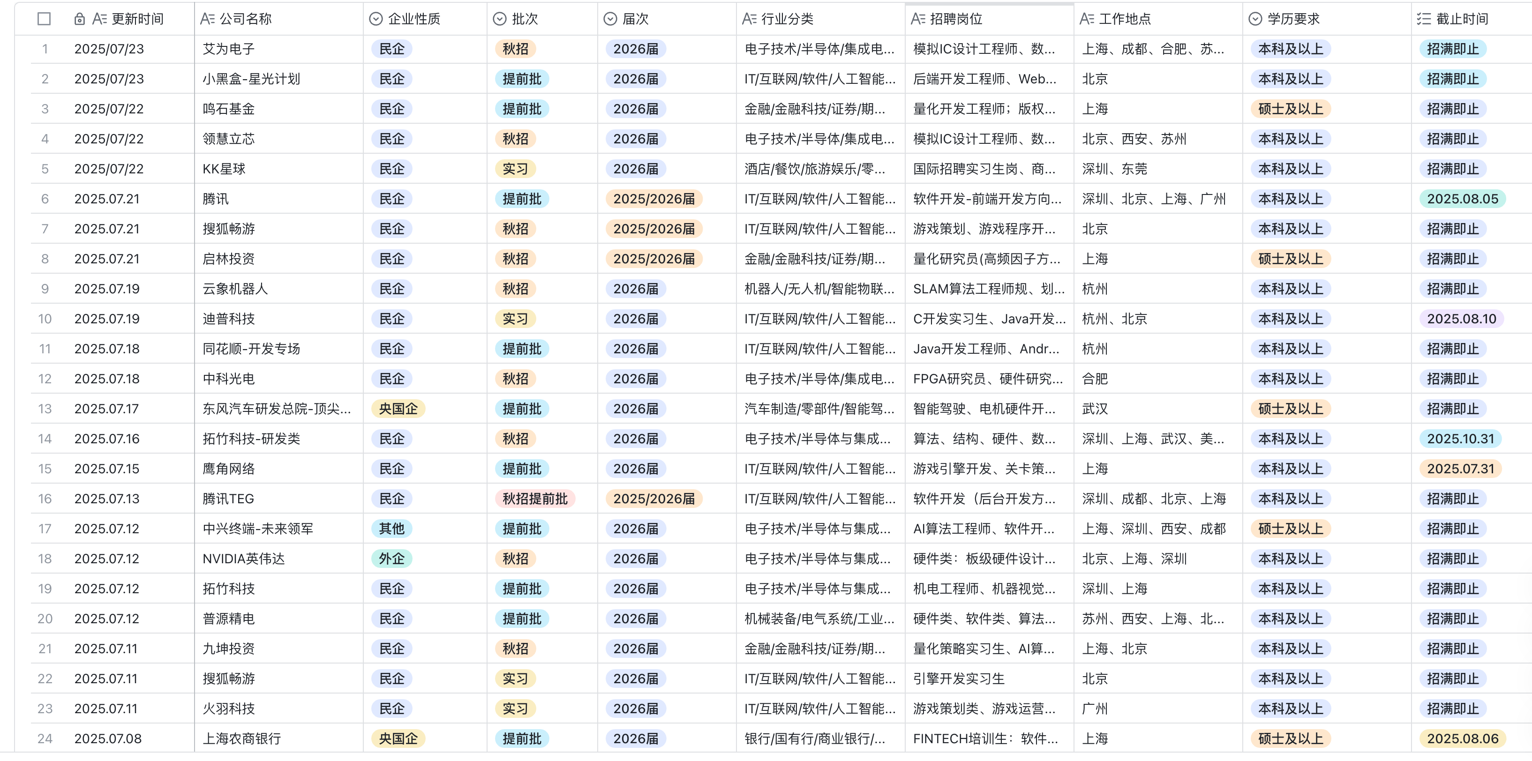Select the 秋招提前批 tag for 腾讯TEG
The height and width of the screenshot is (761, 1532).
click(535, 499)
